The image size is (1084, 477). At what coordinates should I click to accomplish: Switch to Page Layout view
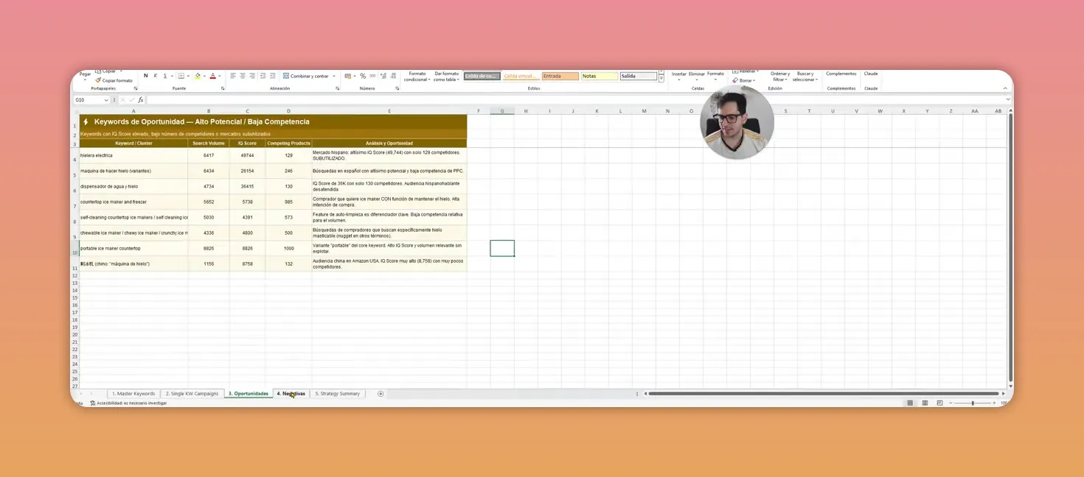click(925, 403)
